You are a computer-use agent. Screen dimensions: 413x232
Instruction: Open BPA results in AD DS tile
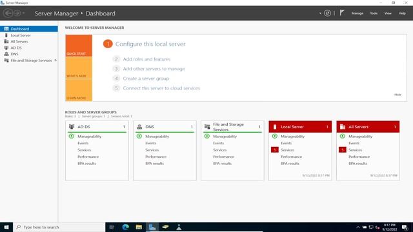pos(86,163)
